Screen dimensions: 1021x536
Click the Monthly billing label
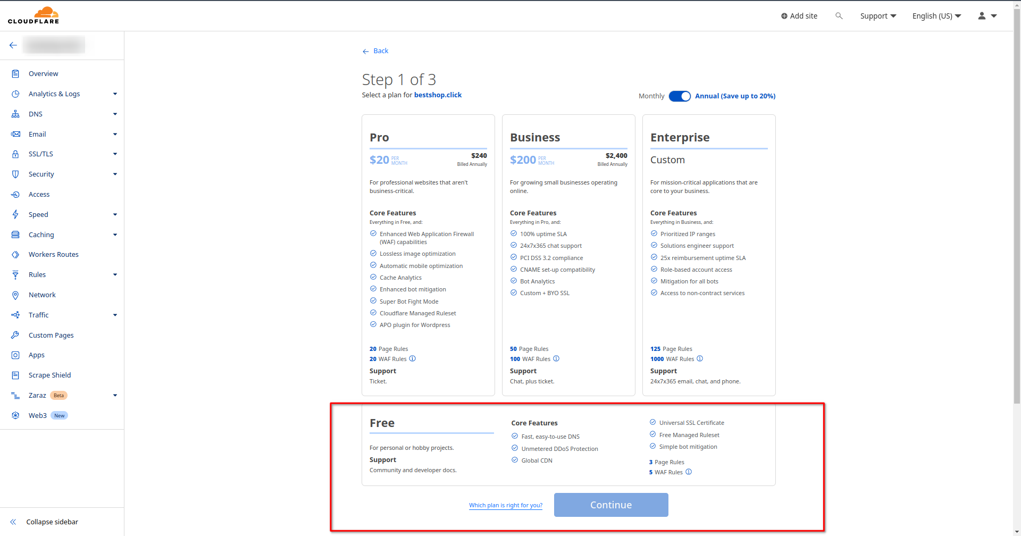point(651,96)
